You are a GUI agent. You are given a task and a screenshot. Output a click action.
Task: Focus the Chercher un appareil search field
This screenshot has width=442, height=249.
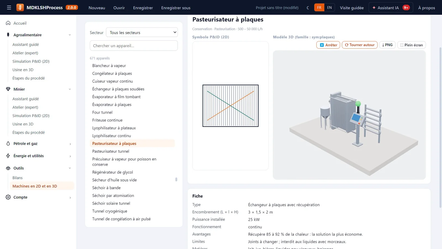pyautogui.click(x=134, y=46)
